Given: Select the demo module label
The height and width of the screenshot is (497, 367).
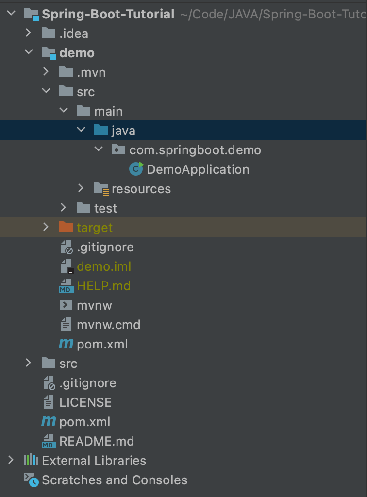Looking at the screenshot, I should click(x=77, y=53).
